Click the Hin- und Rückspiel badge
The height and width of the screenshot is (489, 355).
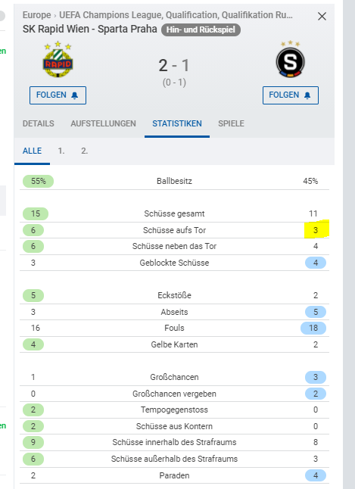(x=201, y=30)
